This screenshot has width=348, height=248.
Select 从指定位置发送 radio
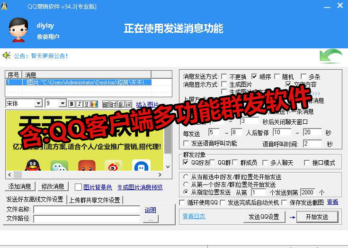point(186,192)
